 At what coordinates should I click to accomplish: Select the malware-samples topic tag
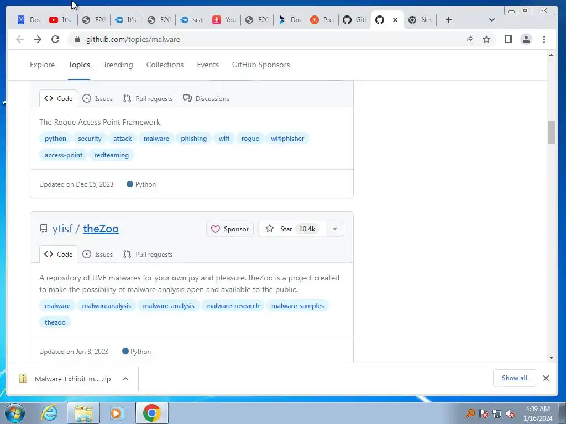coord(297,306)
